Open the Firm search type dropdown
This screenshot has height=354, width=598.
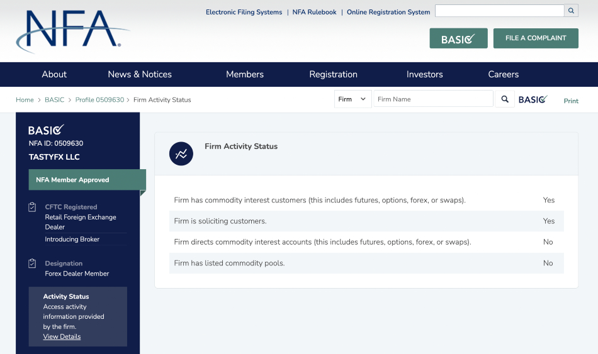[x=353, y=99]
